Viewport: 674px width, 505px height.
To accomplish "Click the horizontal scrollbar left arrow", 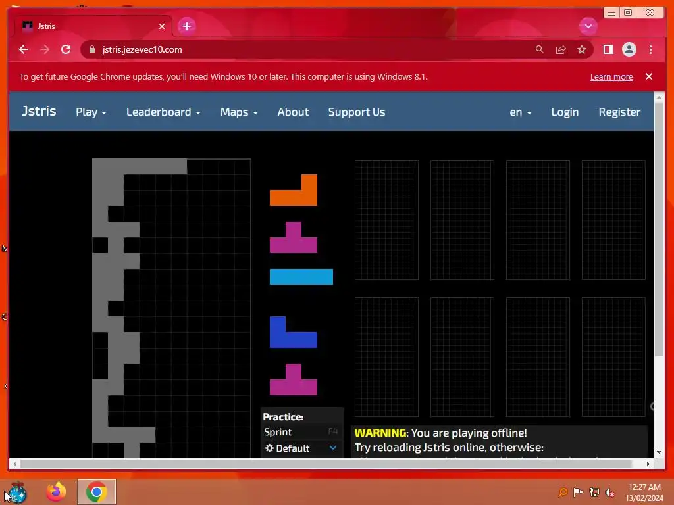I will click(x=14, y=464).
